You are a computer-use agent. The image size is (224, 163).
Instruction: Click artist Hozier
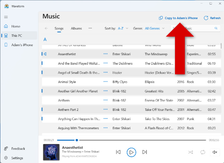(x=117, y=73)
